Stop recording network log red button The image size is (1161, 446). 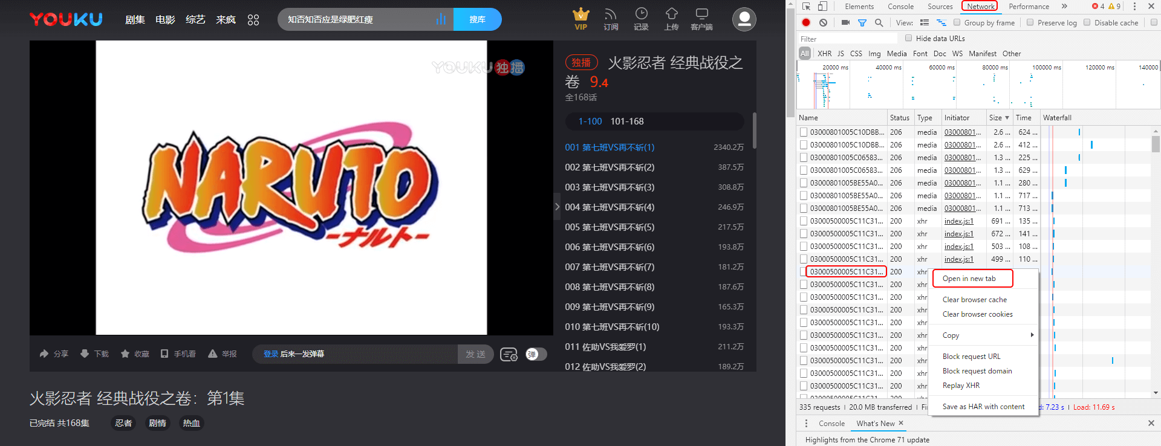click(806, 22)
